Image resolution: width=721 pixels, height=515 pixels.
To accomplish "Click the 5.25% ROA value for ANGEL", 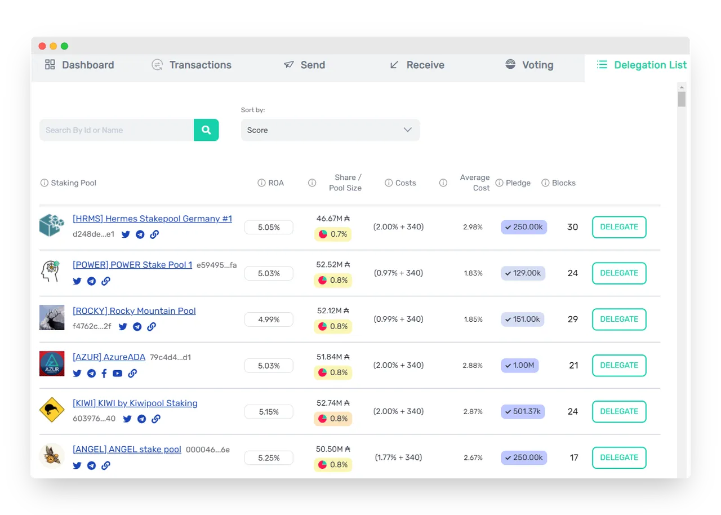I will tap(269, 458).
